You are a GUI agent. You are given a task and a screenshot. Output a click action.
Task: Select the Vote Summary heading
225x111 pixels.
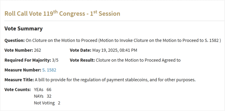tap(23, 29)
